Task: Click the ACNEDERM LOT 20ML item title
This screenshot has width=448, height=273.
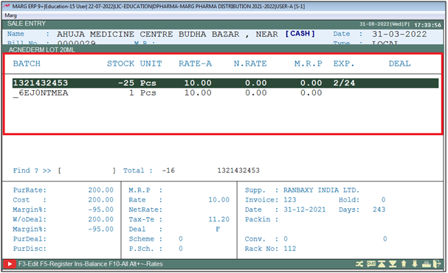Action: click(x=41, y=49)
